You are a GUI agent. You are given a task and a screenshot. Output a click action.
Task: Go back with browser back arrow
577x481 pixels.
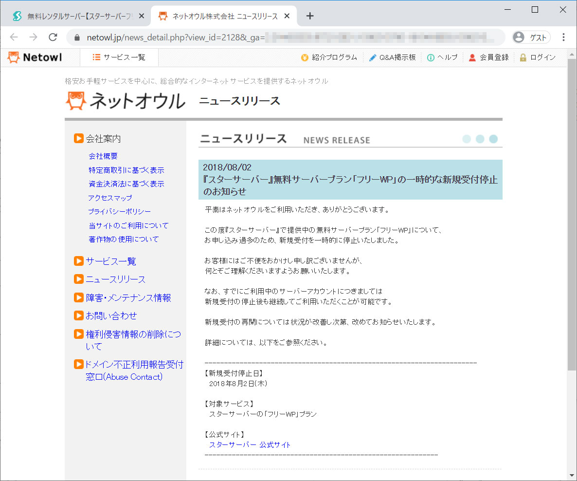14,37
